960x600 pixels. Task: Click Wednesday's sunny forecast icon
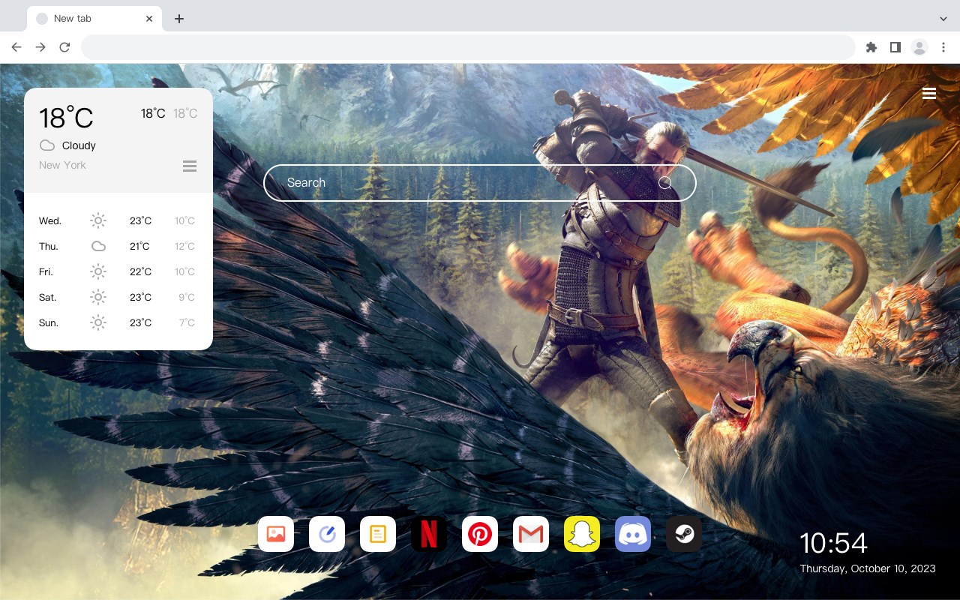pyautogui.click(x=98, y=220)
